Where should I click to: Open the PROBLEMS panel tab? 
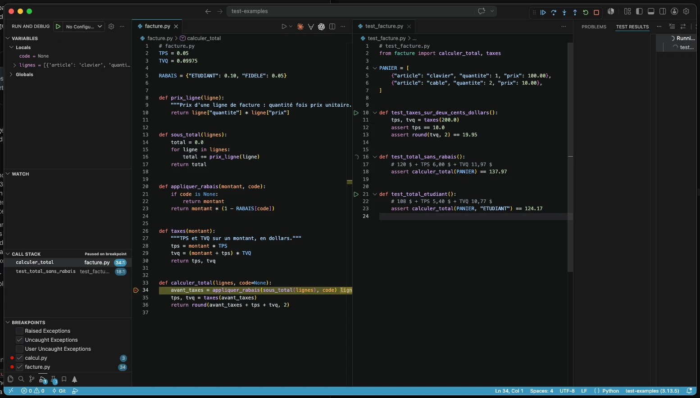point(594,27)
